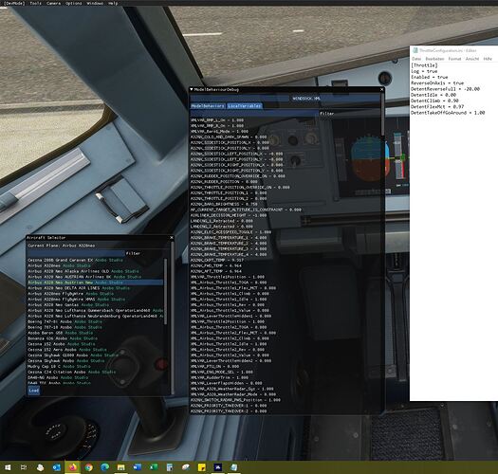Open the Format menu in the editor
498x474 pixels.
click(x=454, y=59)
